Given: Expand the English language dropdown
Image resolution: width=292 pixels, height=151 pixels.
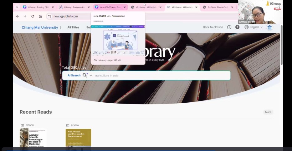Looking at the screenshot, I should coord(254,27).
